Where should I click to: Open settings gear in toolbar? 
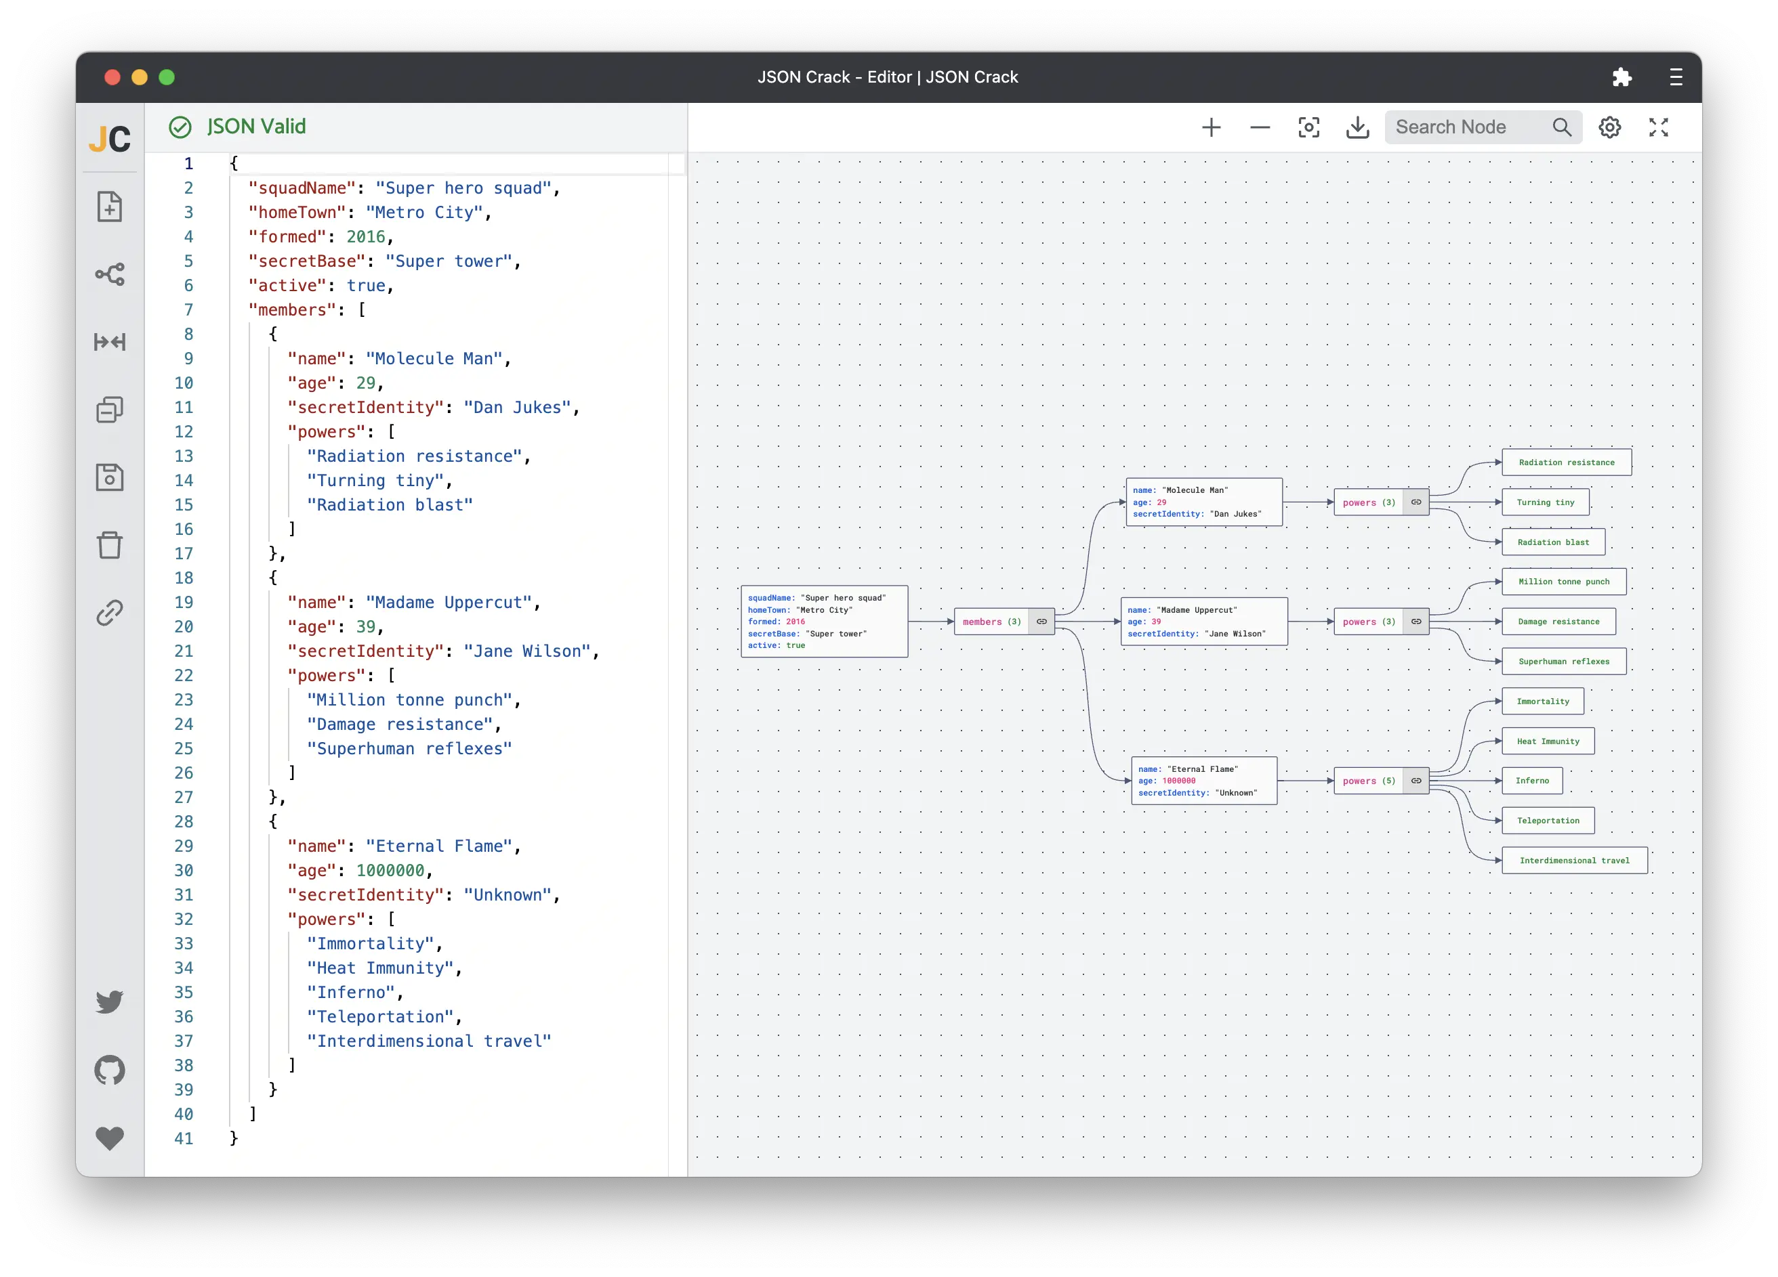pos(1609,128)
